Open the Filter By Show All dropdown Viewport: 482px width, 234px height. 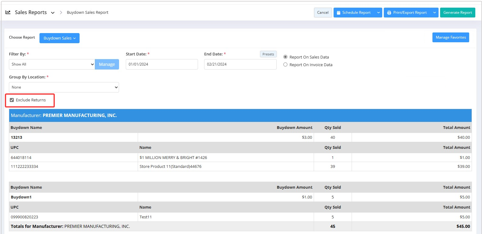pos(52,64)
